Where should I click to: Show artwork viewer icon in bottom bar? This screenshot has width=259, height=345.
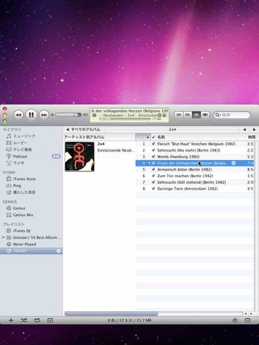click(x=50, y=320)
